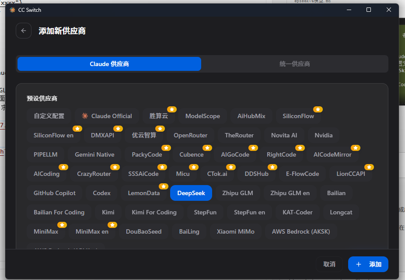405x280 pixels.
Task: Select DouBaoSeed preset
Action: (143, 231)
